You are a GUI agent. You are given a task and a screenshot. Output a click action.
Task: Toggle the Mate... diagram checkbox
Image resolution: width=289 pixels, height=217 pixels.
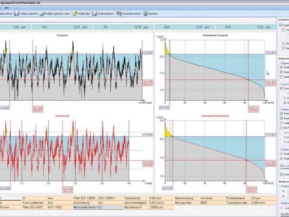281,72
